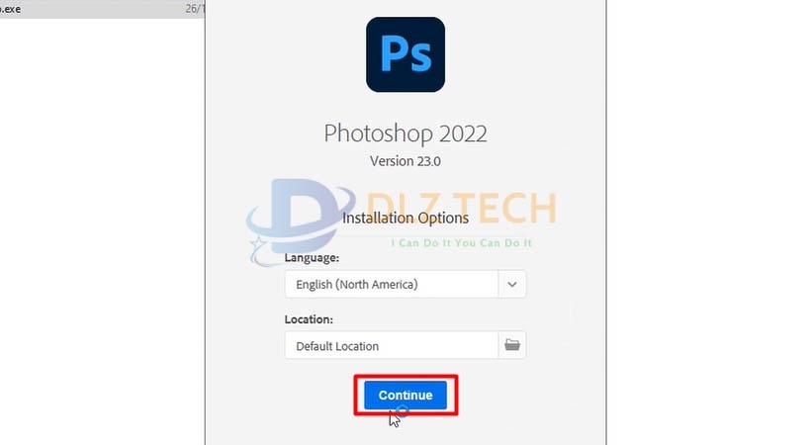Click the Photoshop 2022 title text
This screenshot has width=811, height=445.
[x=405, y=133]
